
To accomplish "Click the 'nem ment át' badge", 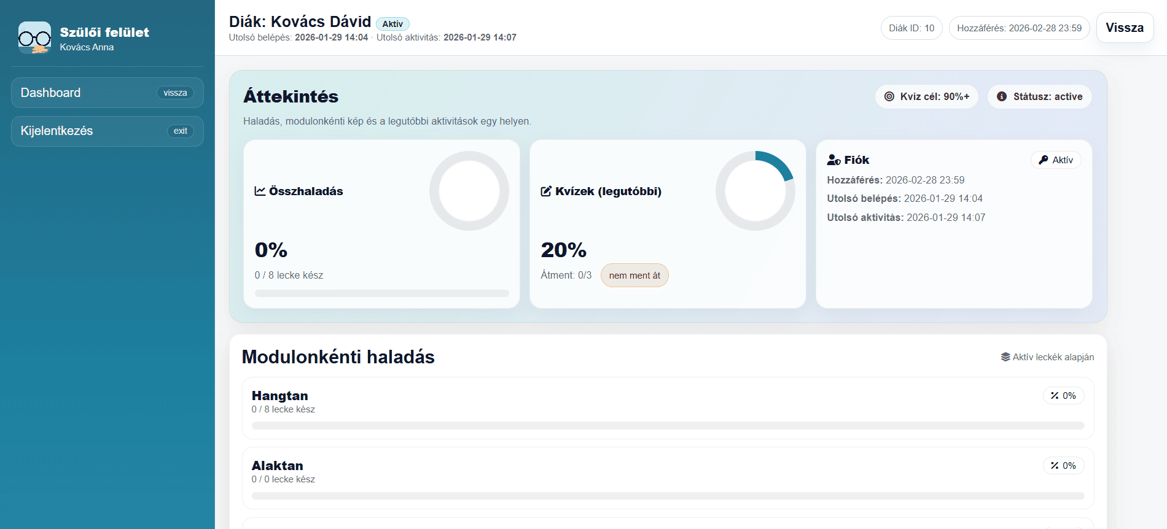I will 634,276.
